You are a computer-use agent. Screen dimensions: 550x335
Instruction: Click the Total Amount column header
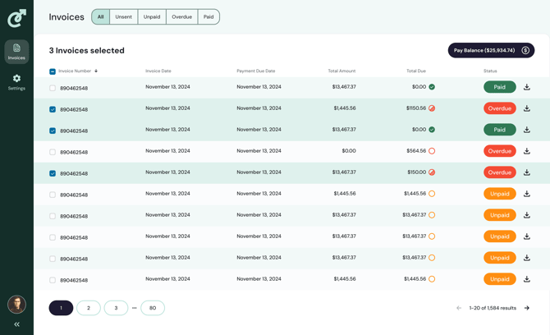[341, 71]
